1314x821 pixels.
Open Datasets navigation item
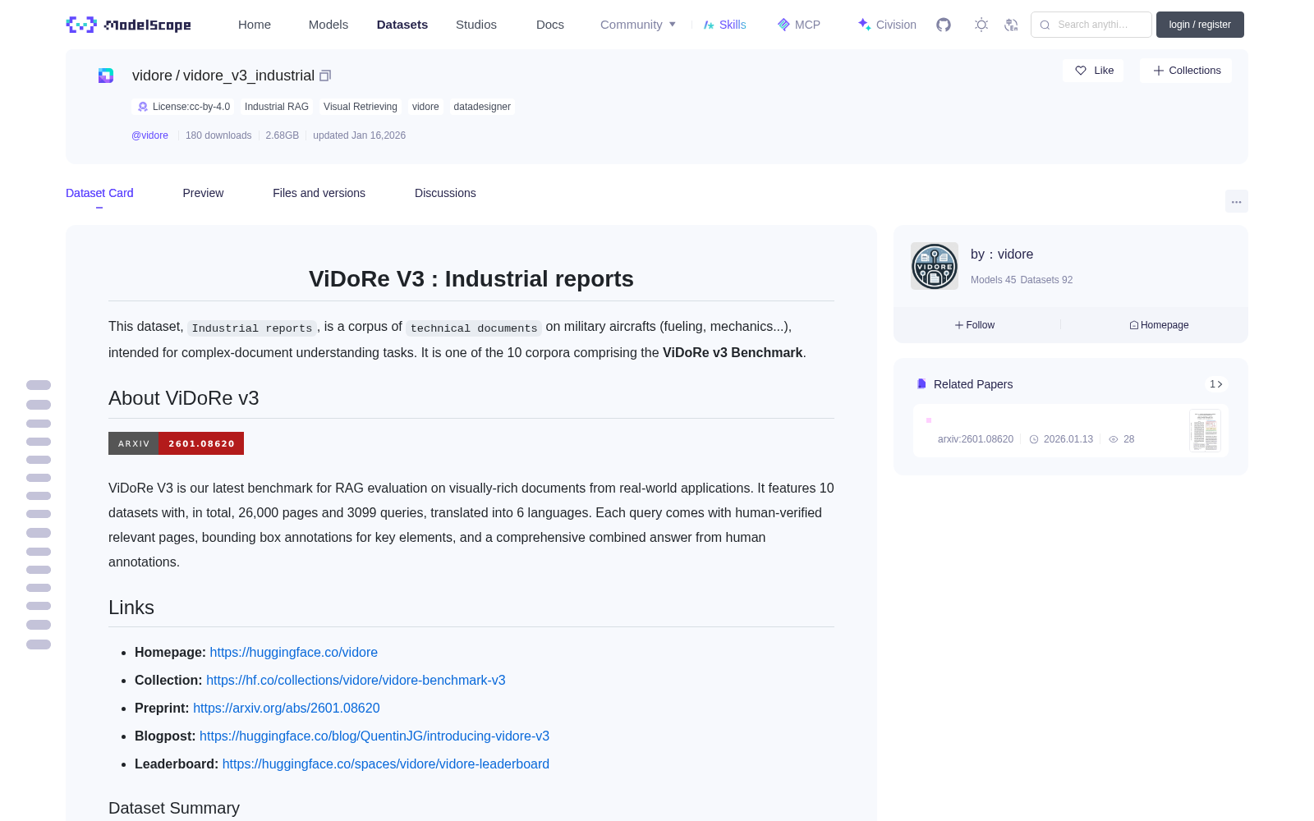click(402, 25)
